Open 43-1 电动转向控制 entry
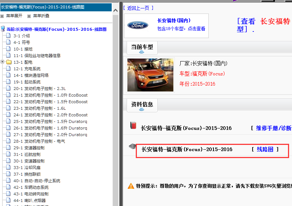The width and height of the screenshot is (292, 206). [31, 194]
